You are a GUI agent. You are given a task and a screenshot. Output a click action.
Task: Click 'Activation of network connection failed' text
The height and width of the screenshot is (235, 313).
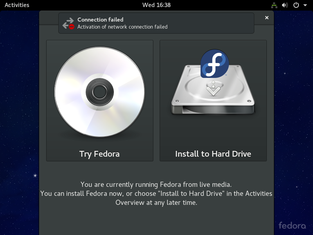[x=122, y=27]
